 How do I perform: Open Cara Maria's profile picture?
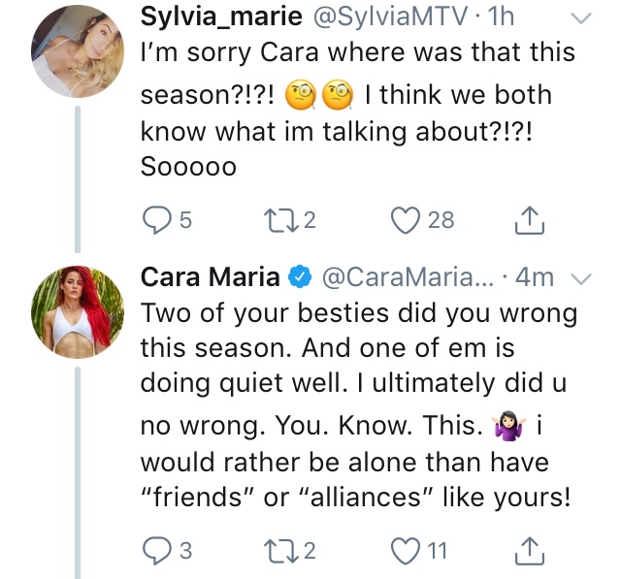click(x=78, y=312)
